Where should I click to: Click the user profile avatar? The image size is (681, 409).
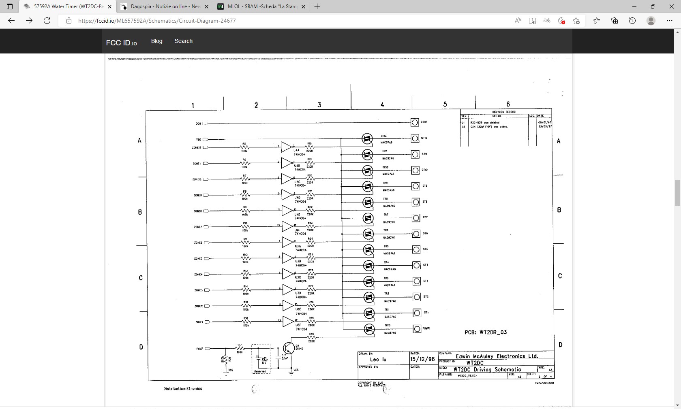(x=651, y=21)
